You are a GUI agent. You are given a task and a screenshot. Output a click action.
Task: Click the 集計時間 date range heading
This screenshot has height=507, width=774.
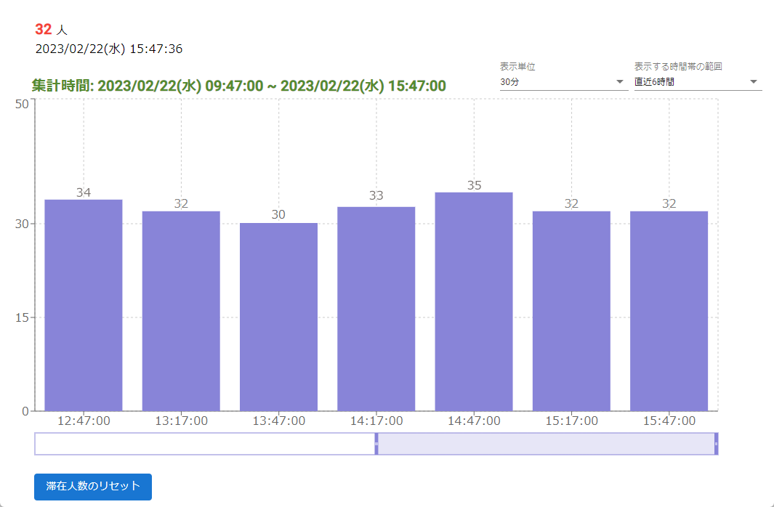[238, 85]
